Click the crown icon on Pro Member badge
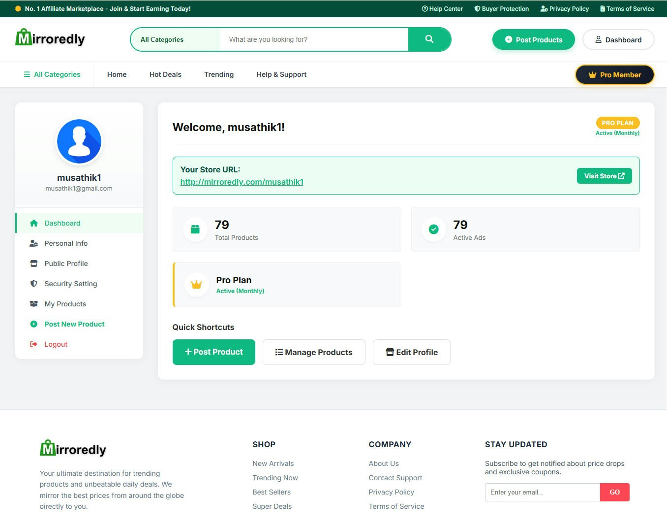Viewport: 667px width, 527px height. (592, 74)
